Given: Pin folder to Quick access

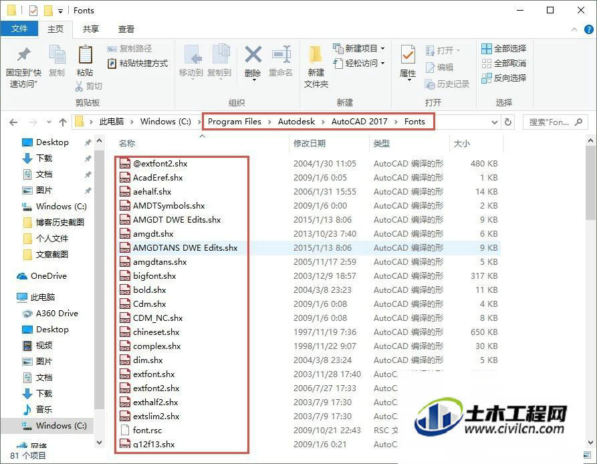Looking at the screenshot, I should [x=23, y=68].
